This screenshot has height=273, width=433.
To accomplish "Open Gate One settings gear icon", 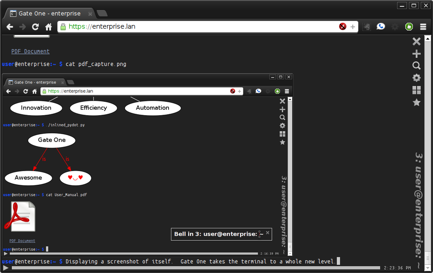I will (417, 78).
